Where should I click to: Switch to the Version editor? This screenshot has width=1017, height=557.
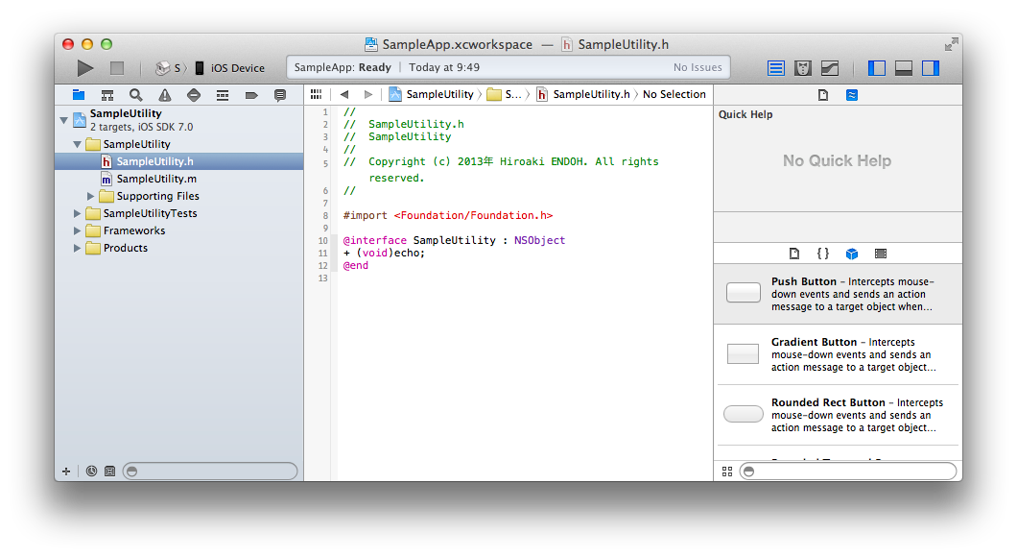pos(830,68)
